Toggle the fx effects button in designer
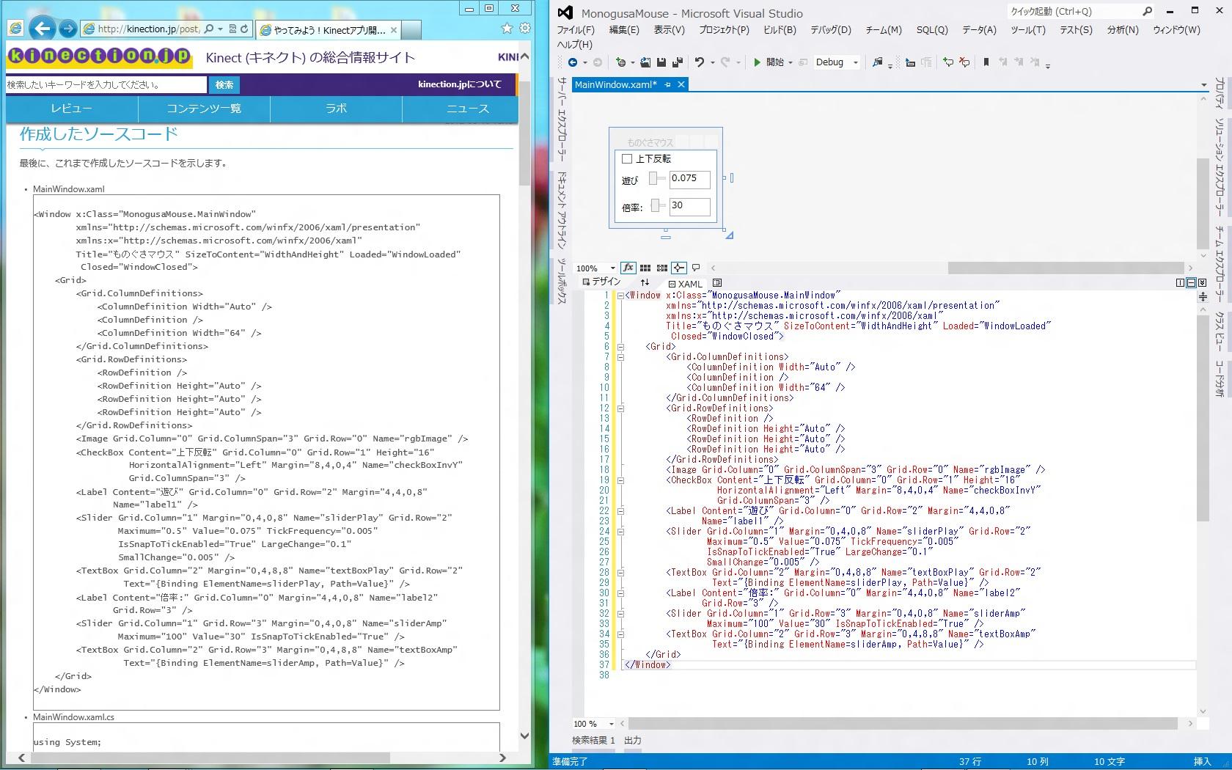Screen dimensions: 1232x770 [x=628, y=268]
